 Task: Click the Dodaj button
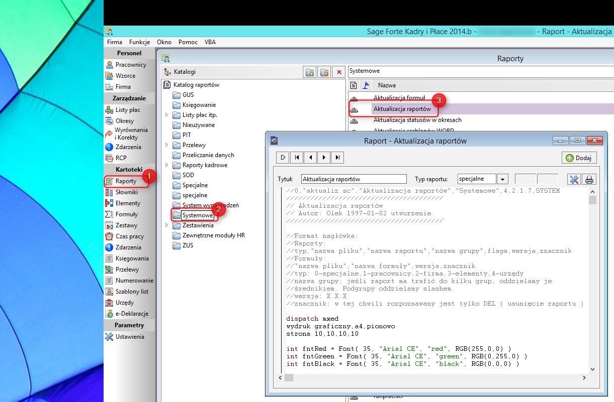click(579, 158)
